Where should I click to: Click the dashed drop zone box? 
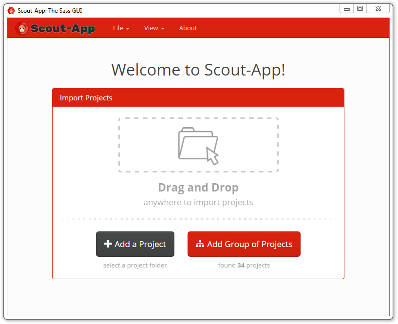click(198, 145)
